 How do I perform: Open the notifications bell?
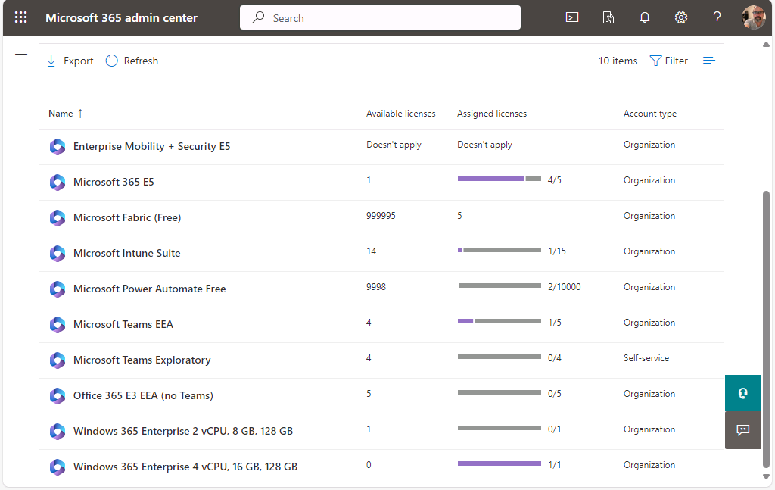coord(645,18)
